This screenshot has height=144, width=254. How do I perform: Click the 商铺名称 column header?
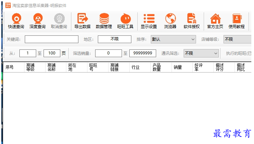point(56,67)
